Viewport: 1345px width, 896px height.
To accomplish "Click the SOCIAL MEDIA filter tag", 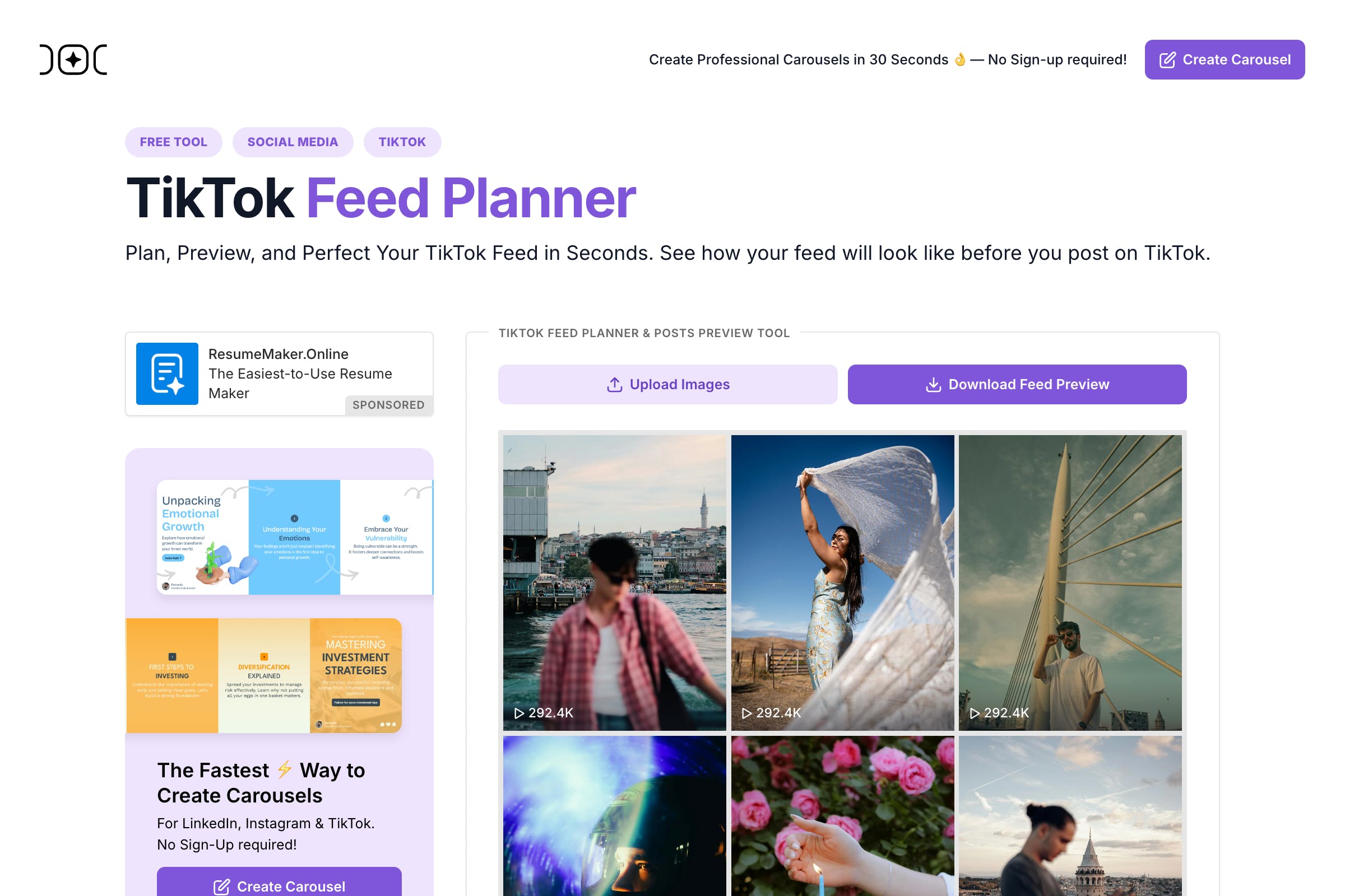I will tap(293, 141).
